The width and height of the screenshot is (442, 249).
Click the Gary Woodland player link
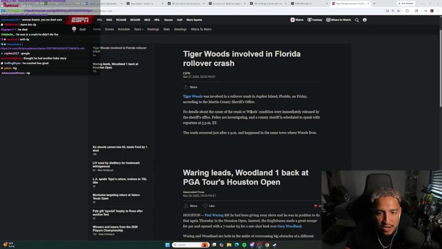point(289,226)
